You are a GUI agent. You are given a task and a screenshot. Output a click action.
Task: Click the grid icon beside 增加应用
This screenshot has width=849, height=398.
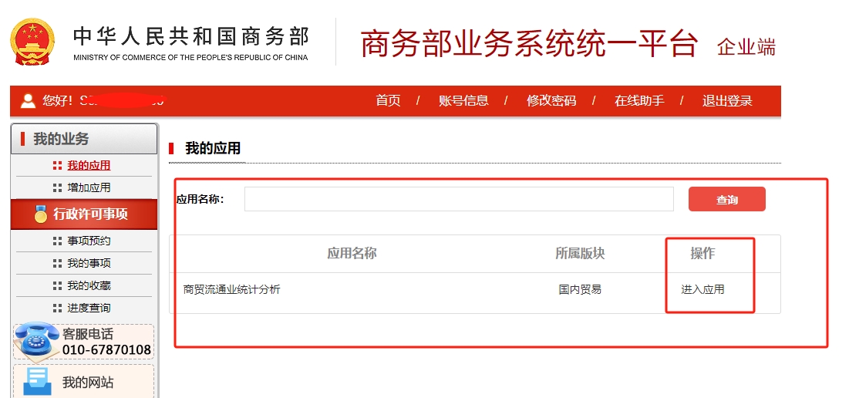(57, 188)
